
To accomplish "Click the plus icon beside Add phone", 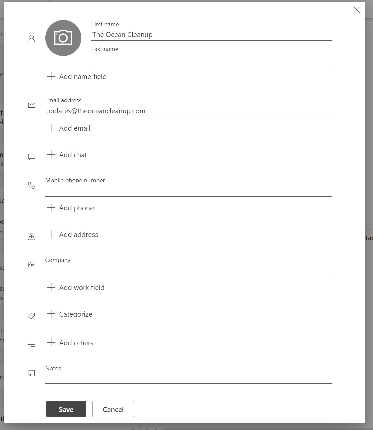I will click(x=51, y=208).
